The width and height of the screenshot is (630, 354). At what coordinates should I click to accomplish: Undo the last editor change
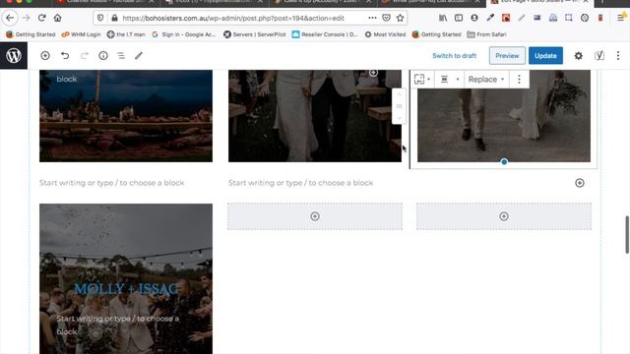click(x=65, y=56)
